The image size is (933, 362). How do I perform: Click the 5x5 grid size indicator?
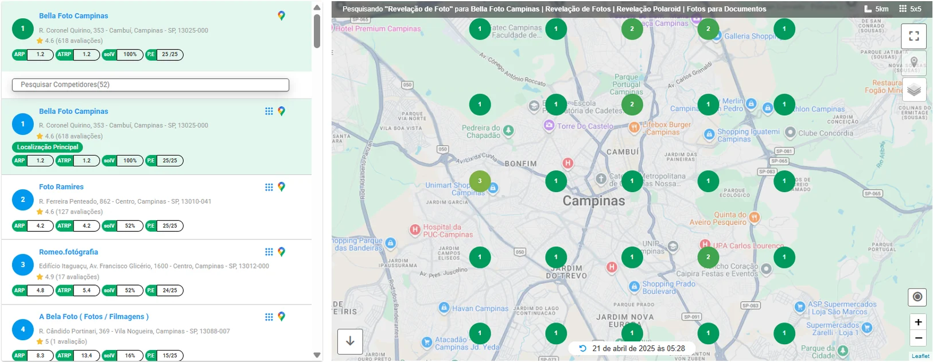pyautogui.click(x=910, y=9)
